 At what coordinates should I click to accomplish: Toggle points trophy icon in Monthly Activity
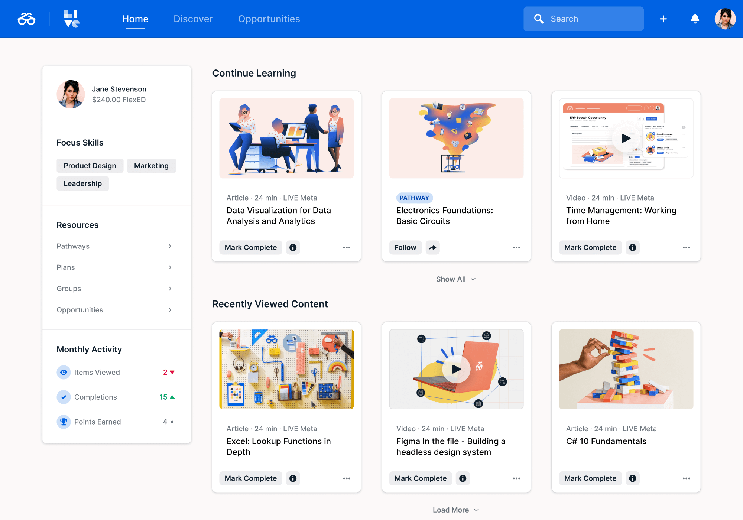click(64, 422)
